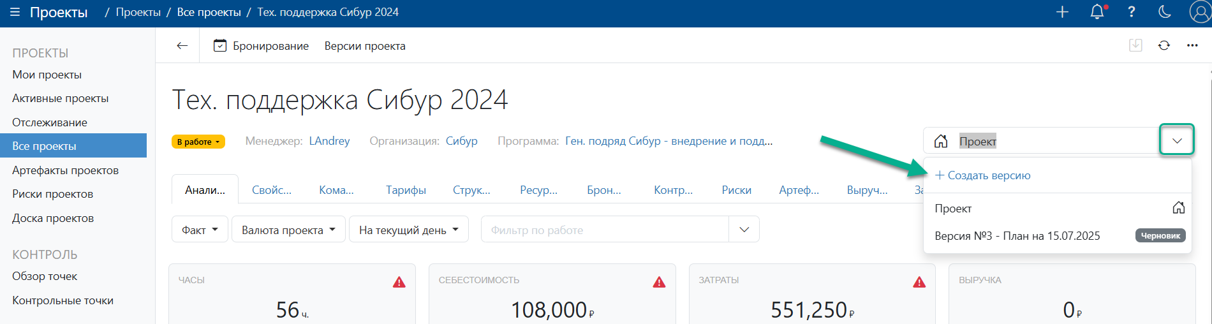Open Контрольные точки in sidebar
The width and height of the screenshot is (1212, 324).
[63, 300]
